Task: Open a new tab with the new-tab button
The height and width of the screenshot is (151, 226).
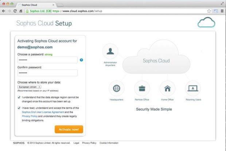Action: click(60, 5)
